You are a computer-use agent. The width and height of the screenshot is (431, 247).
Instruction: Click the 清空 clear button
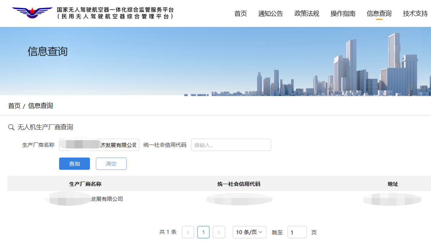111,163
